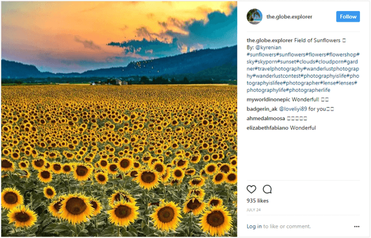Viewport: 371px width, 238px height.
Task: Click the Log in link
Action: click(x=254, y=226)
